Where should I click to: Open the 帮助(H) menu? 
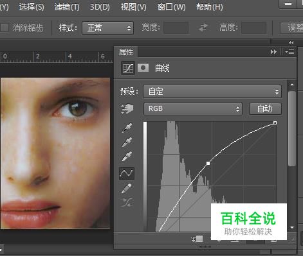pyautogui.click(x=210, y=7)
